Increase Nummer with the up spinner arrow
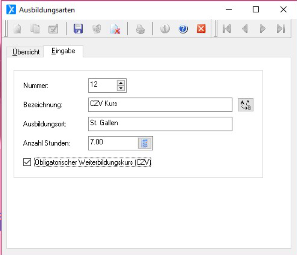Viewport: 297px width, 255px height. coord(121,83)
